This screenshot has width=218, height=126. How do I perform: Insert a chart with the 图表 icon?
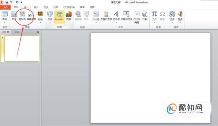click(69, 16)
